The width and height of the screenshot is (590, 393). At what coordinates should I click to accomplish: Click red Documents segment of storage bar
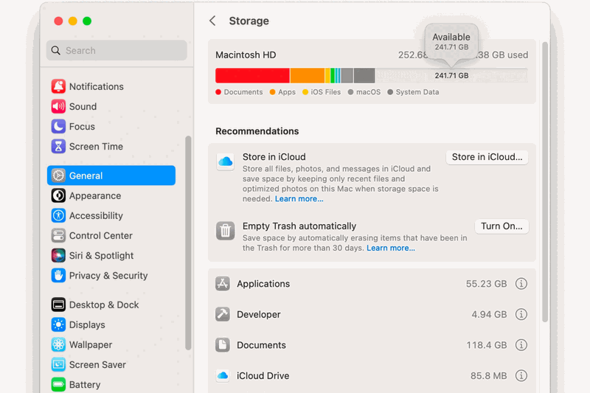coord(252,76)
